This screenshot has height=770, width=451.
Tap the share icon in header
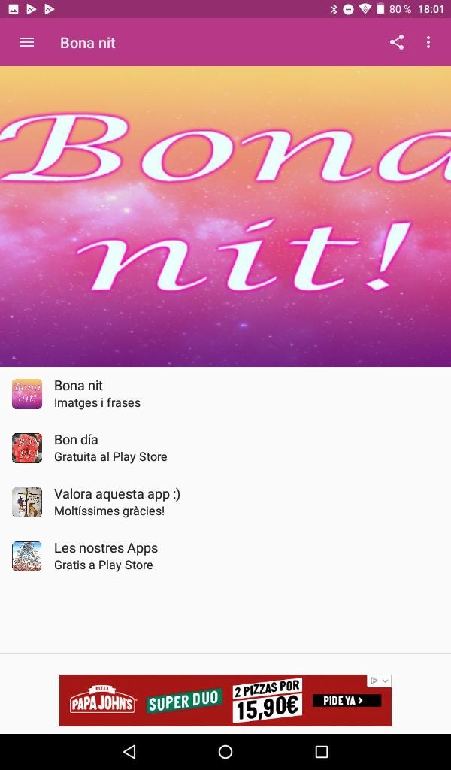[x=397, y=42]
